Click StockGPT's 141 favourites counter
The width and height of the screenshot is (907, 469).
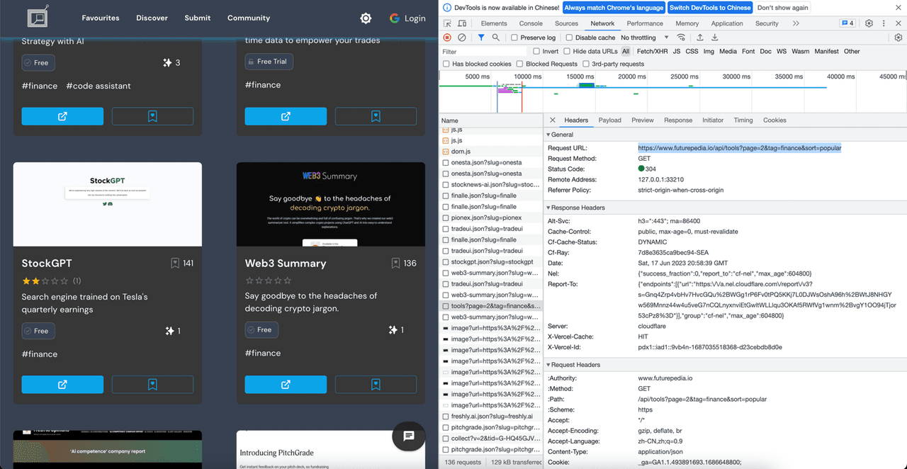(182, 263)
